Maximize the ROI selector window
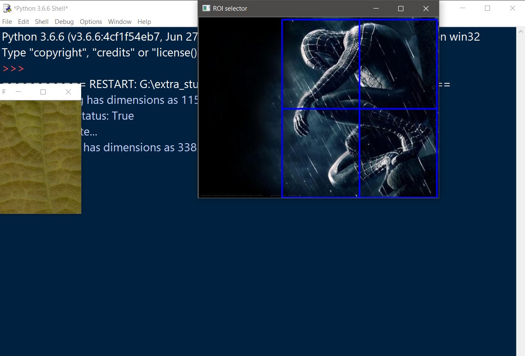Viewport: 525px width, 356px height. (401, 9)
